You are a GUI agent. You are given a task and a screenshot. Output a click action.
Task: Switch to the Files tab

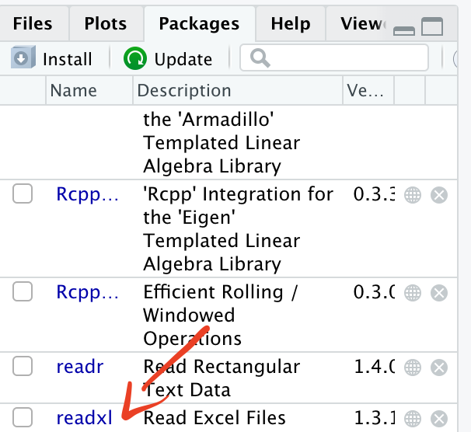coord(33,23)
